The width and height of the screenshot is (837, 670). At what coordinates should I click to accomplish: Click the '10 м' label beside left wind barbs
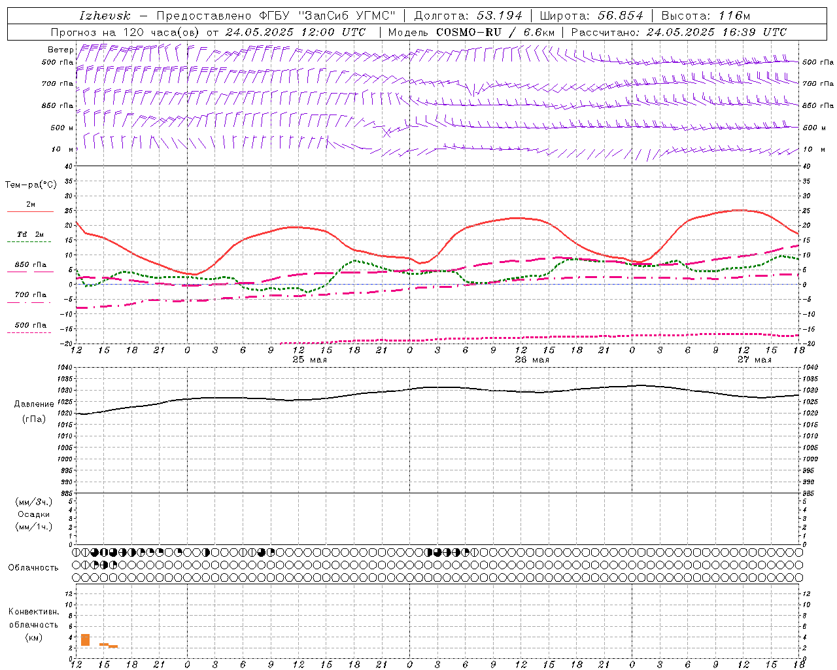pyautogui.click(x=63, y=149)
